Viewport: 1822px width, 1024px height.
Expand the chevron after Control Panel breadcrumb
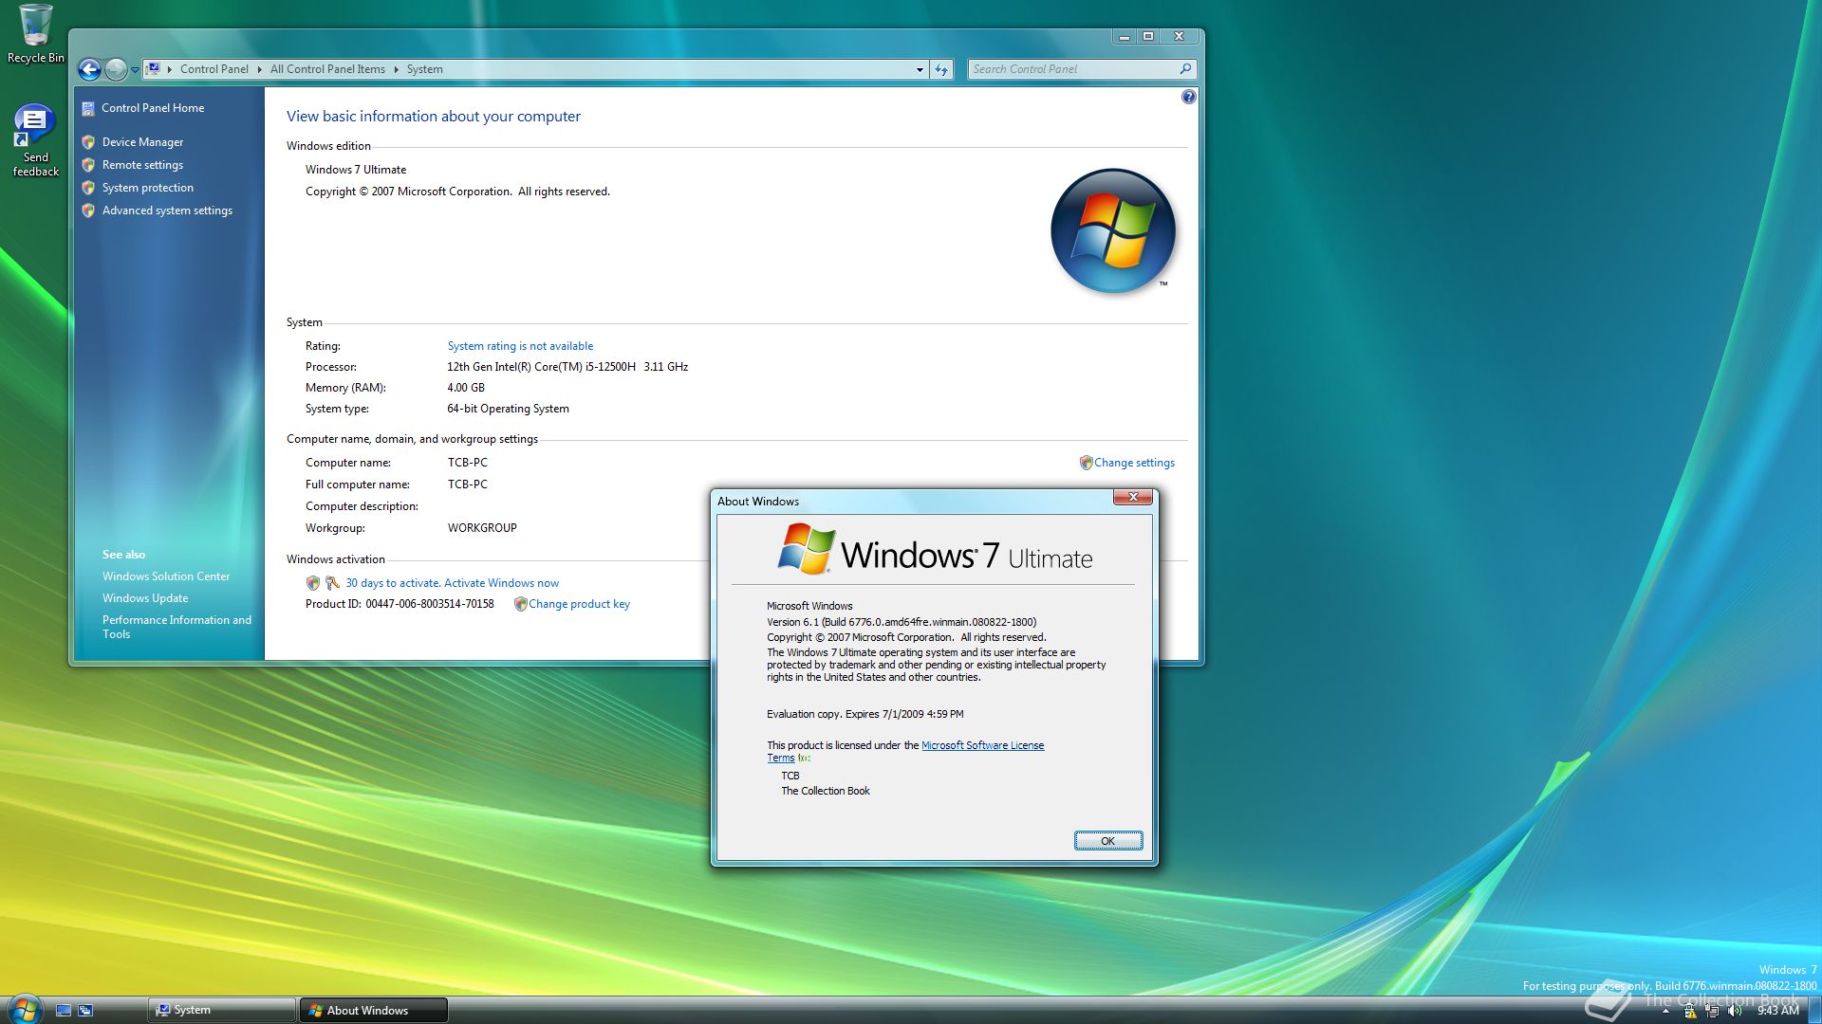[259, 69]
